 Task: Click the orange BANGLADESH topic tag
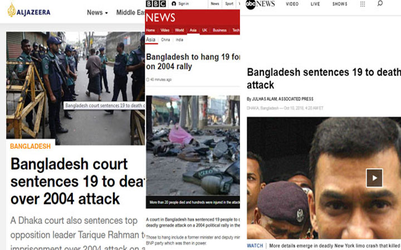pos(31,146)
